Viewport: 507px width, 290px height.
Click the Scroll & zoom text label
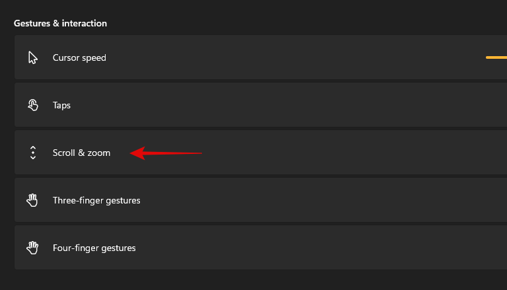[81, 153]
